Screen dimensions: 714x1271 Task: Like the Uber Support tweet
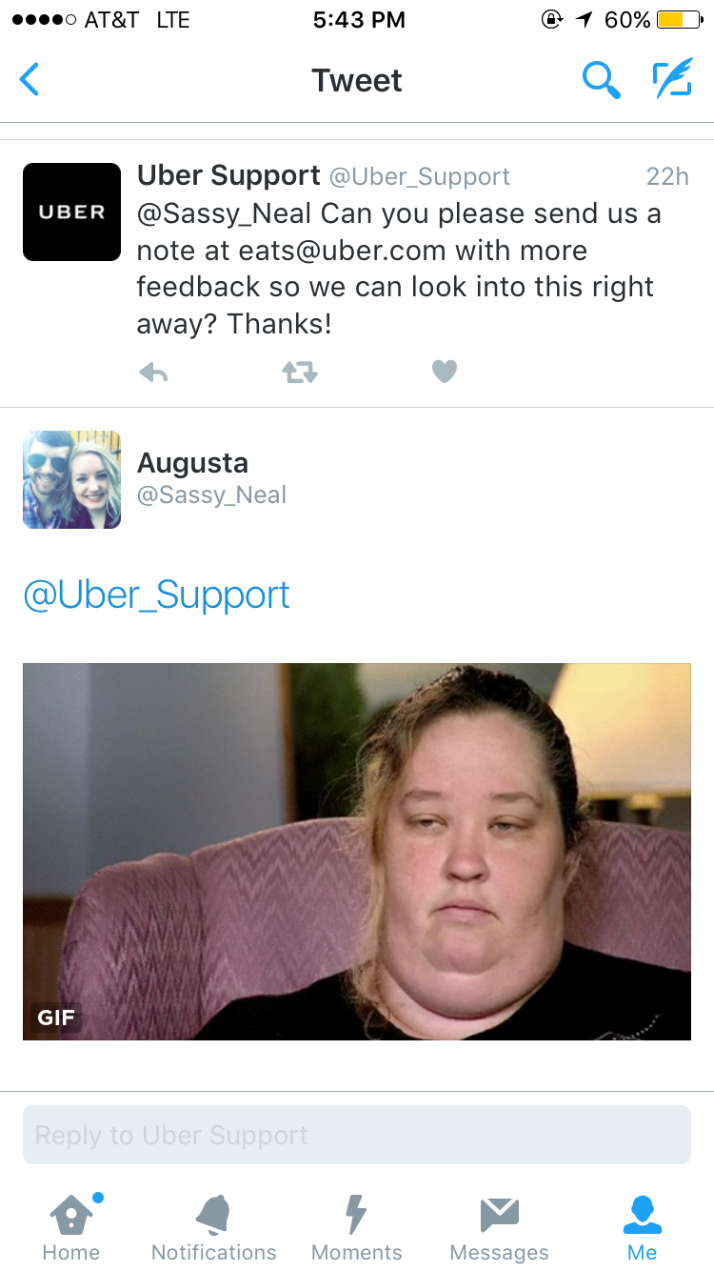[445, 372]
